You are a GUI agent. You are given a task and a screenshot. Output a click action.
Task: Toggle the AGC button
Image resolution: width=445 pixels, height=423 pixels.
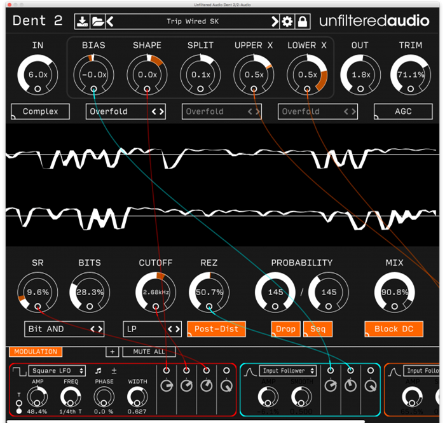click(403, 111)
